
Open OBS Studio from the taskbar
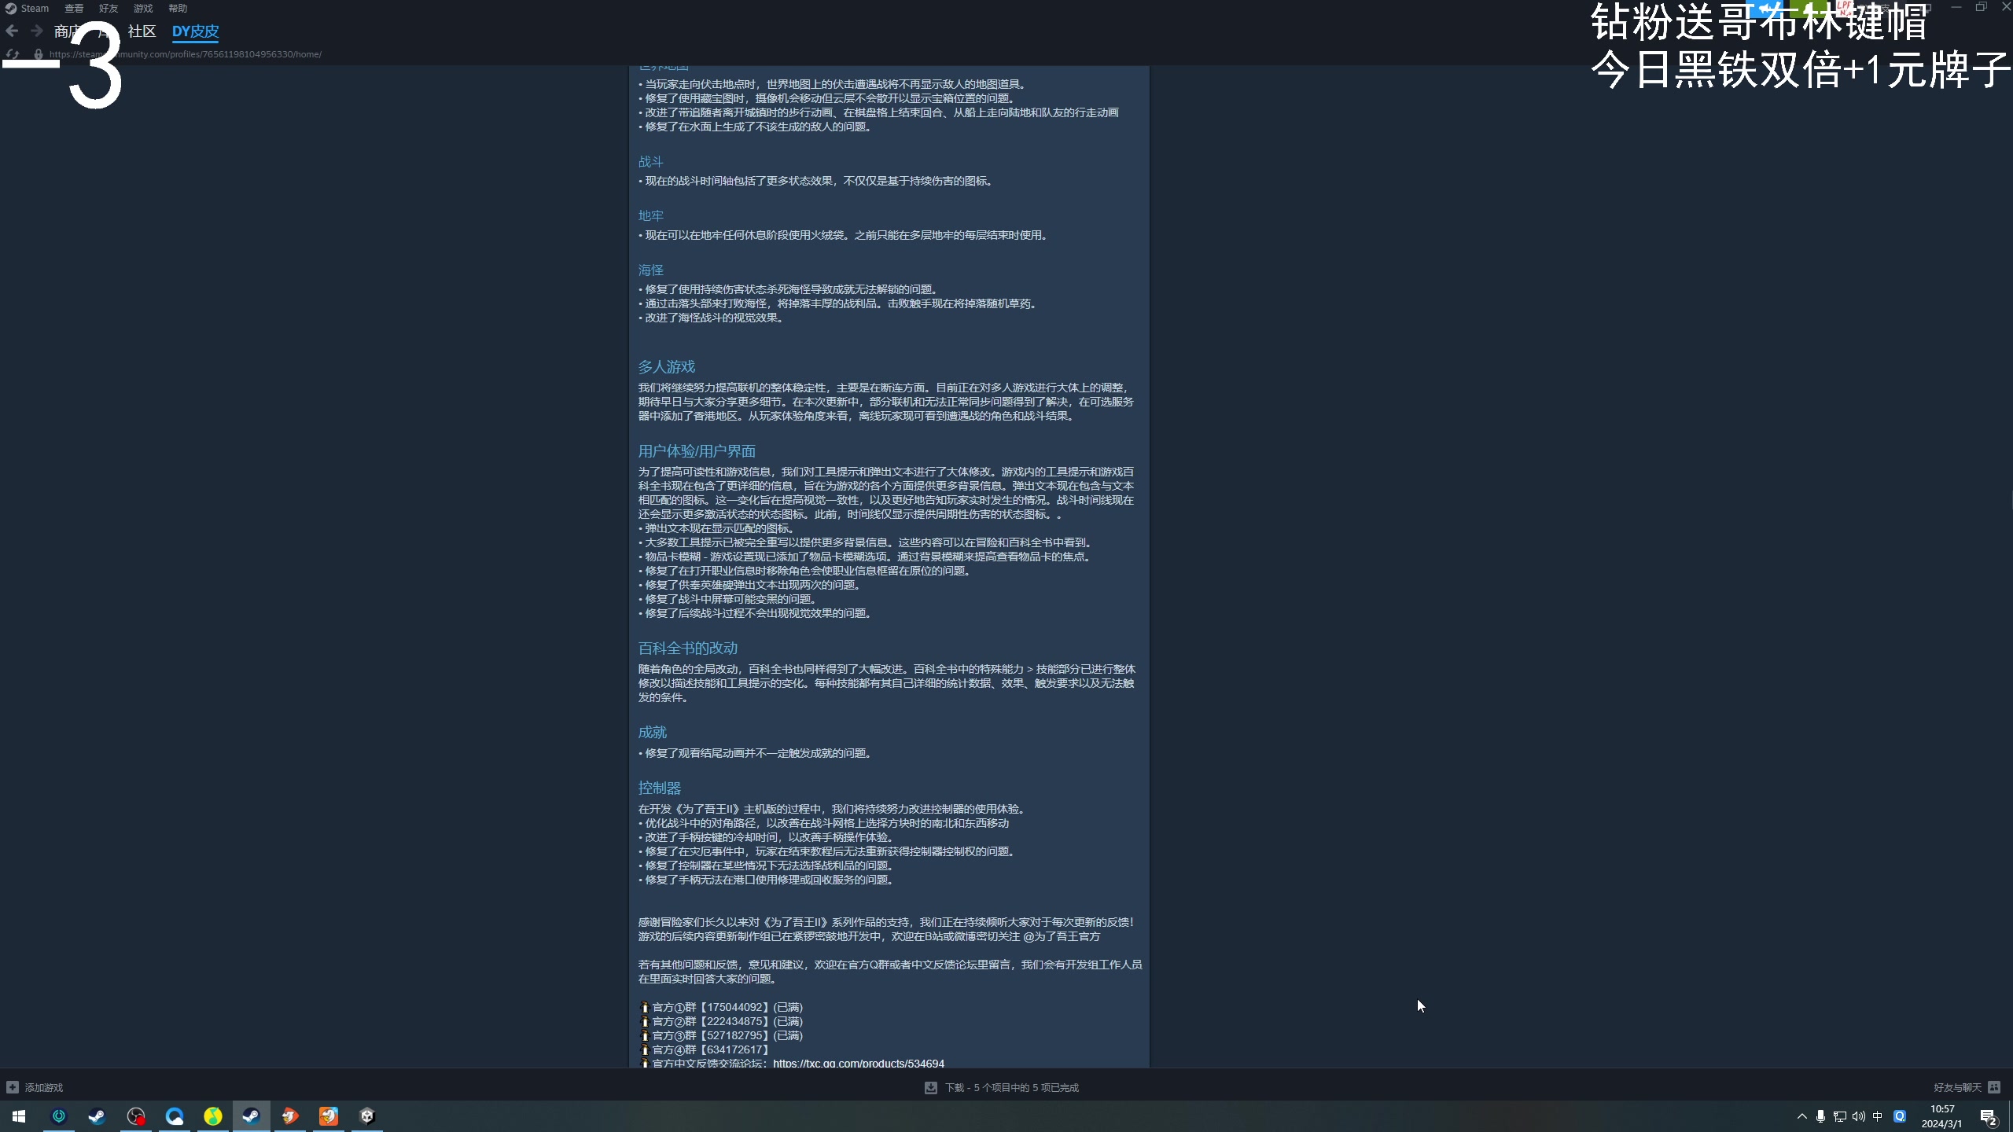coord(136,1116)
